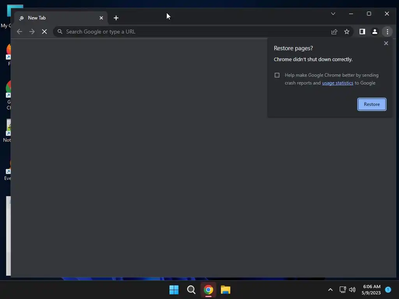Open volume tray icon

pos(352,290)
